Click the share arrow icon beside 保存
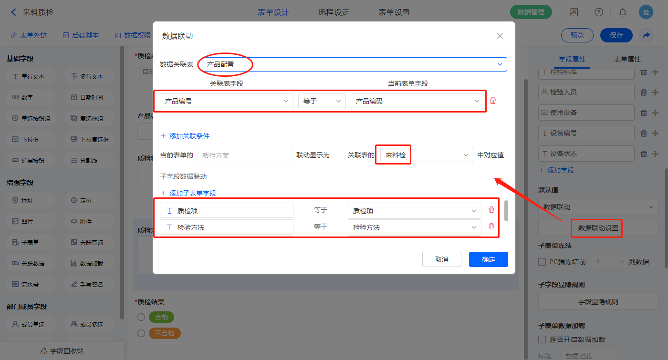668x360 pixels. pyautogui.click(x=646, y=35)
